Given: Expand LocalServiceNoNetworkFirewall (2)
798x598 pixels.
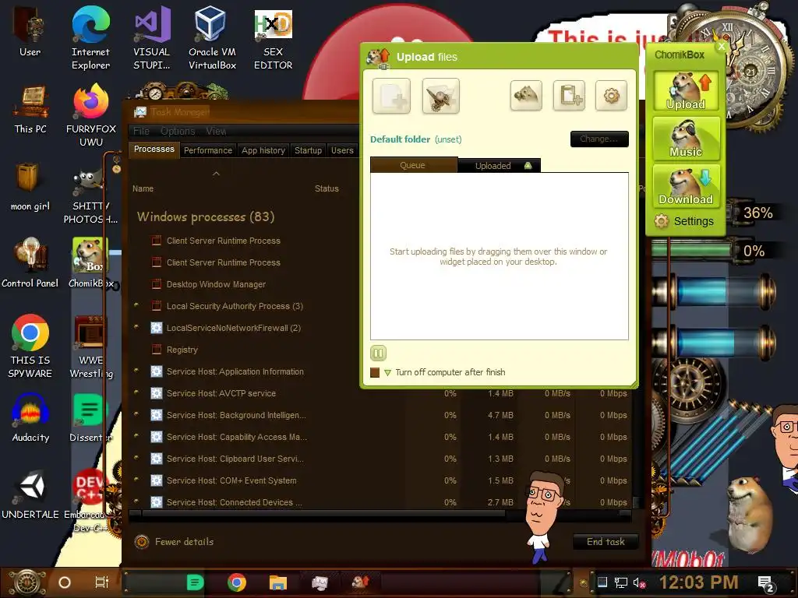Looking at the screenshot, I should pyautogui.click(x=136, y=328).
